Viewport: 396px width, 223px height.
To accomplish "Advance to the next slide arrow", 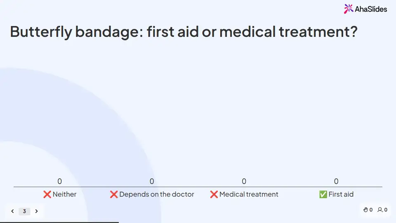I will click(36, 211).
